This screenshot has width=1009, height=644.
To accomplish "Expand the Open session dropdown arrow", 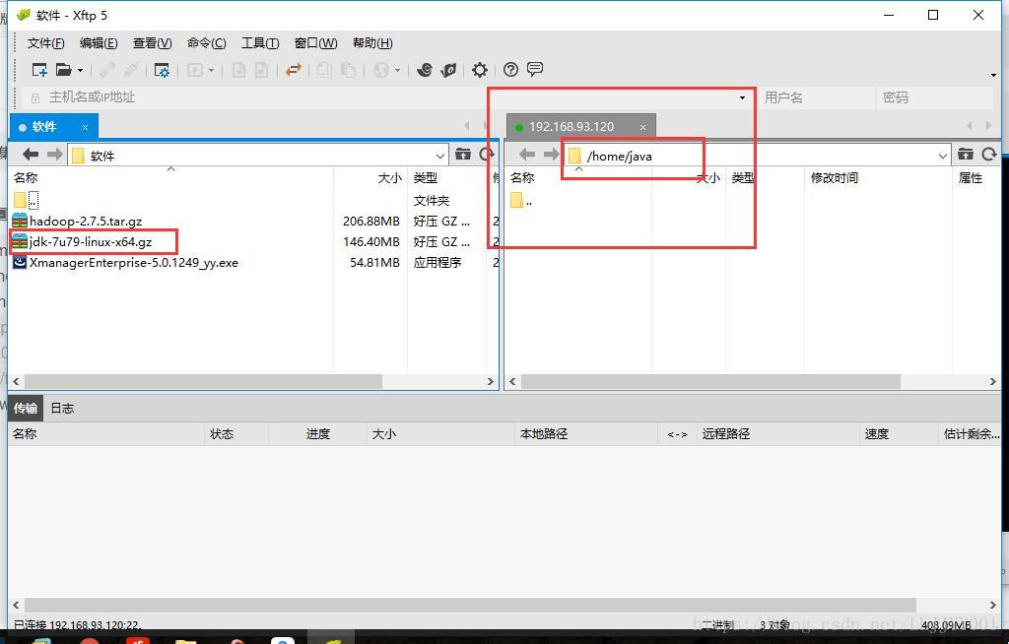I will (81, 70).
